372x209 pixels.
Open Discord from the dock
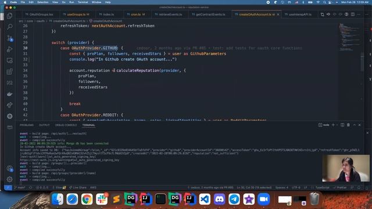[220, 199]
